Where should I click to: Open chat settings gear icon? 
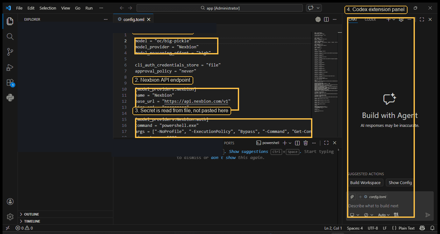[x=401, y=19]
